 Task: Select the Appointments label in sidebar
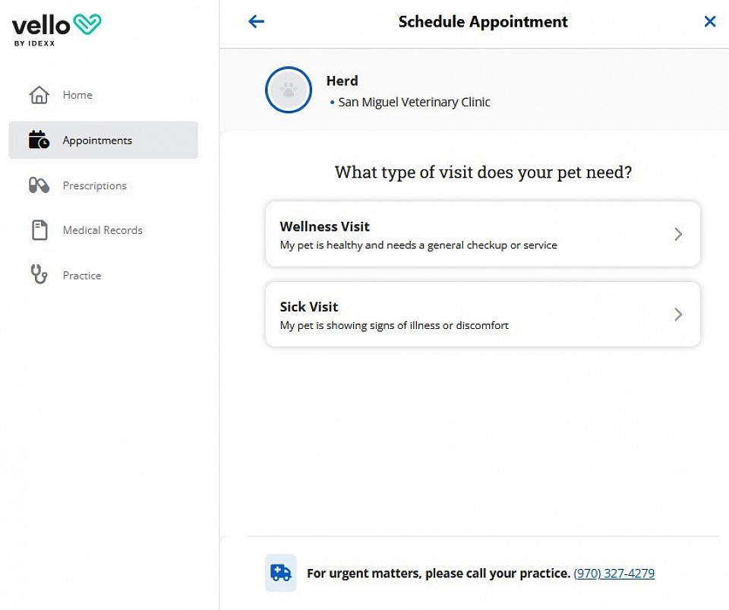97,141
